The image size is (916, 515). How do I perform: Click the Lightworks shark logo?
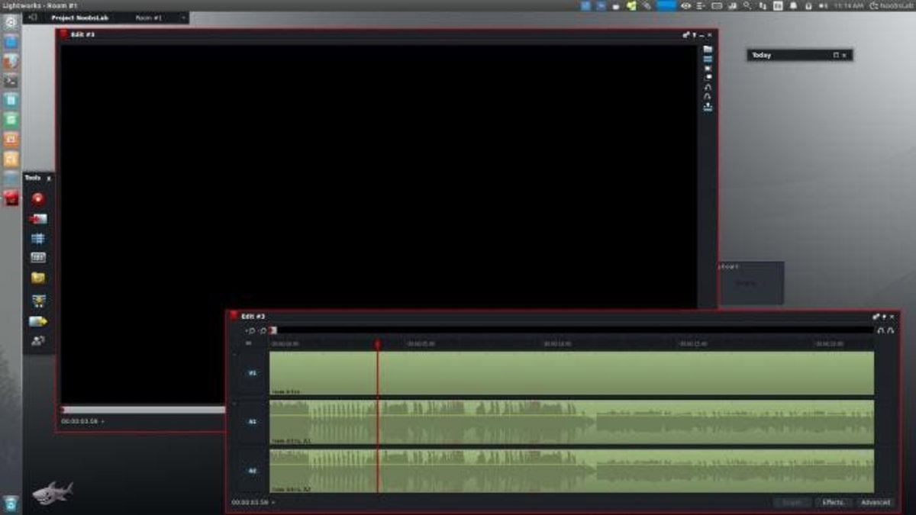click(52, 492)
